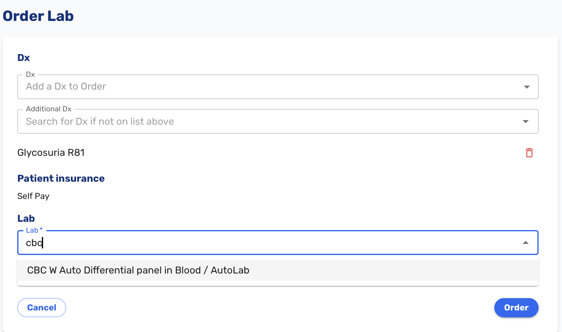Click the bold Lab section heading
Screen dimensions: 562x332
coord(26,218)
